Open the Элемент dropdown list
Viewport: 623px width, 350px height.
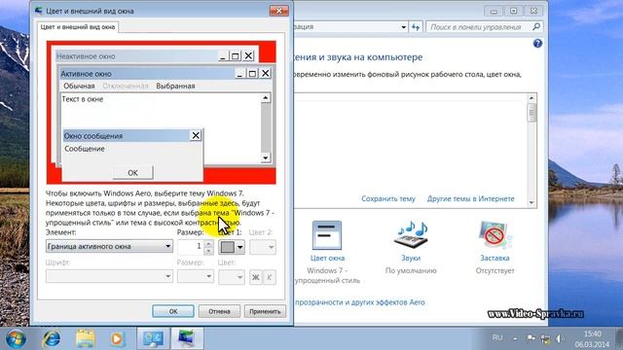[109, 246]
